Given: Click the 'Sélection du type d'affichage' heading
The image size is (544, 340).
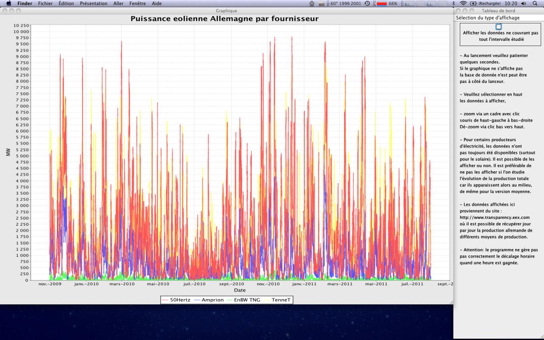Looking at the screenshot, I should point(487,18).
